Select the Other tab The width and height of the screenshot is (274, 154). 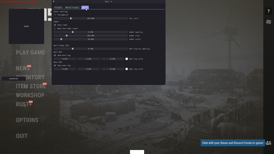click(85, 7)
